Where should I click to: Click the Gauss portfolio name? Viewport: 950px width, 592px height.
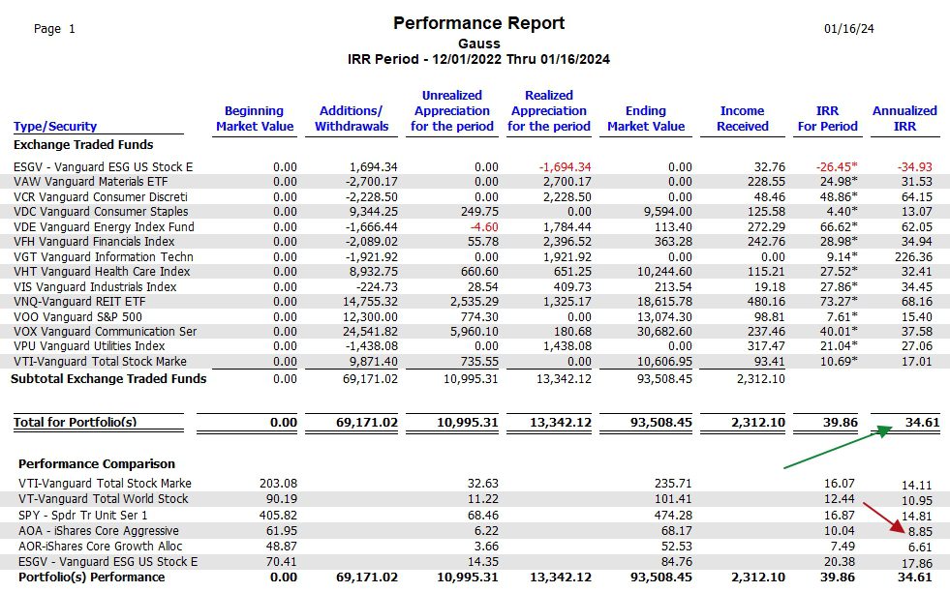click(x=478, y=44)
